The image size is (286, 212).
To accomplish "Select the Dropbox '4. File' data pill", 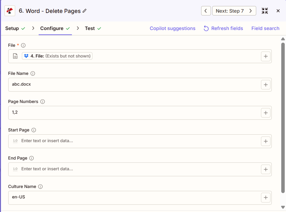I will [x=57, y=56].
